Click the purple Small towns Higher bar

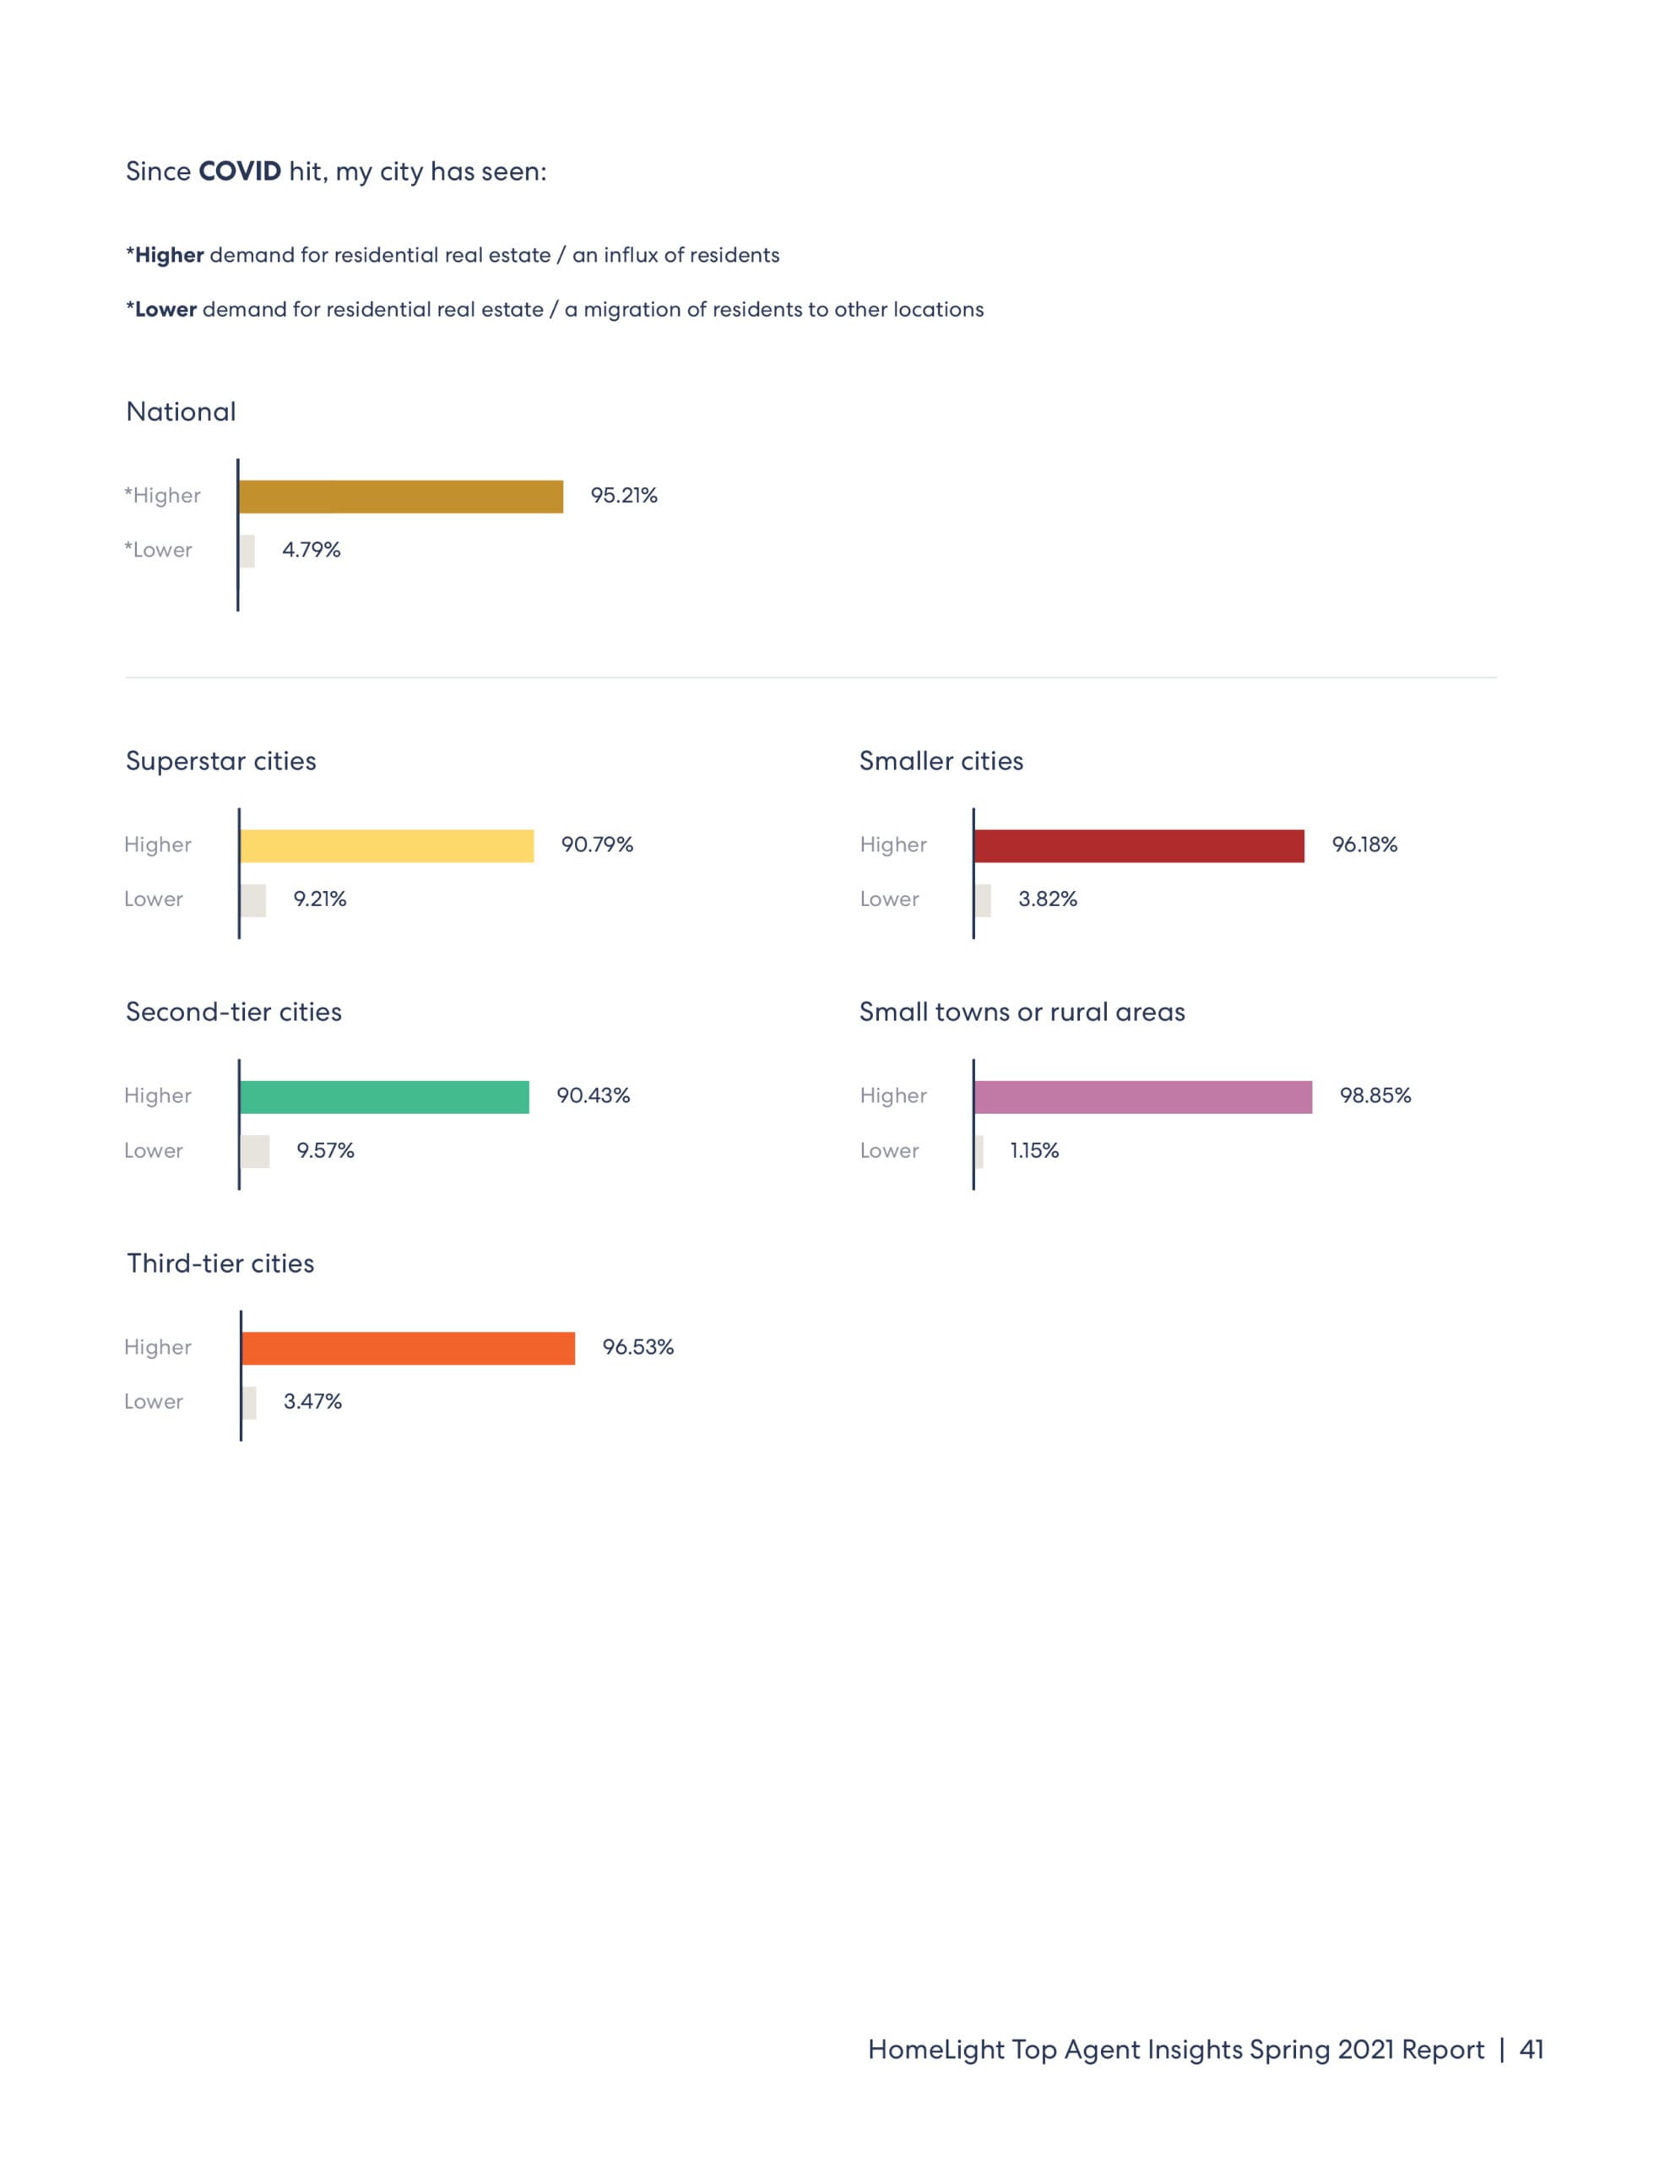1142,1097
